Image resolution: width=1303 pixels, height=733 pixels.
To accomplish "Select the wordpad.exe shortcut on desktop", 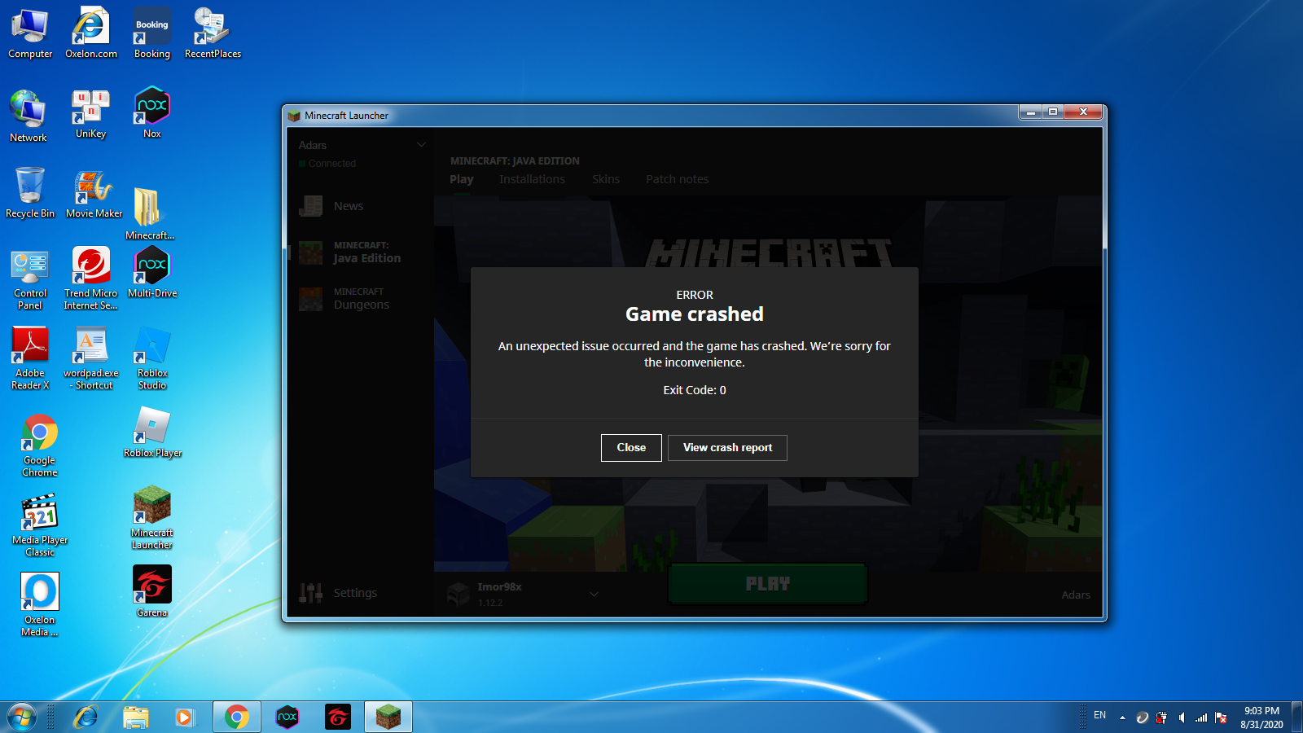I will (x=91, y=359).
